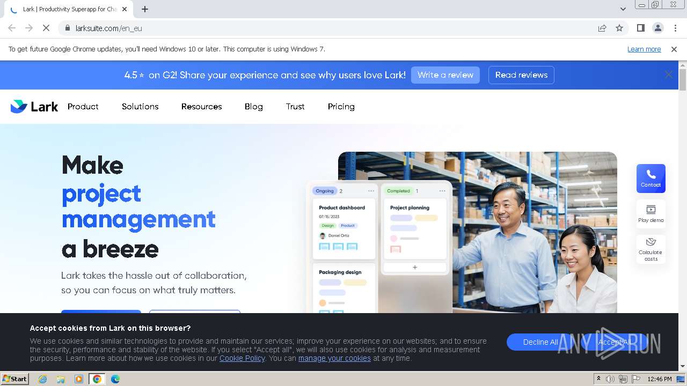
Task: Click page scrollbar down arrow
Action: (x=683, y=367)
